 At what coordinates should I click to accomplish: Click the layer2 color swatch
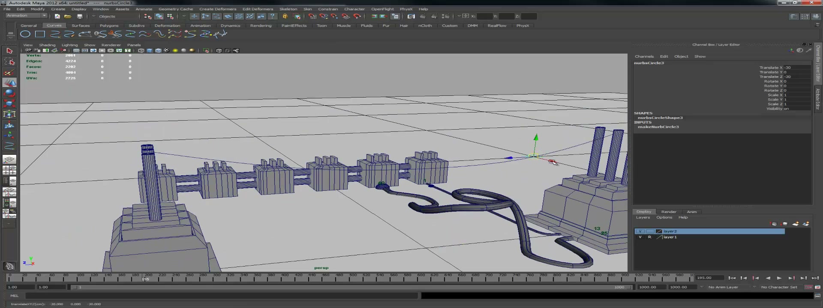659,231
